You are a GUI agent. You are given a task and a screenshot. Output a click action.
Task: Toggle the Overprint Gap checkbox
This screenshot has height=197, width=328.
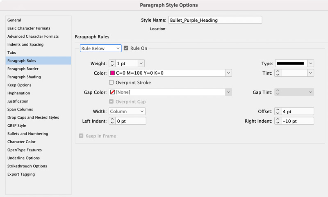tap(111, 101)
